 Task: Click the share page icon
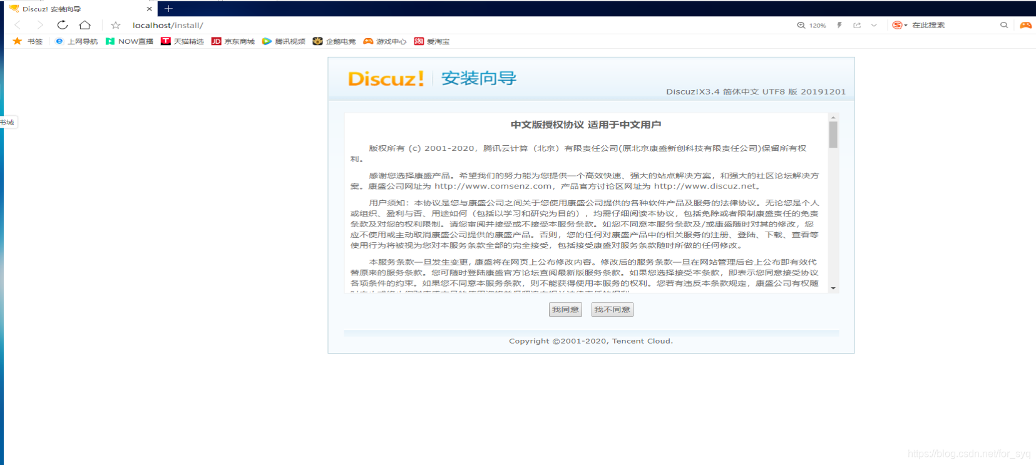point(857,25)
